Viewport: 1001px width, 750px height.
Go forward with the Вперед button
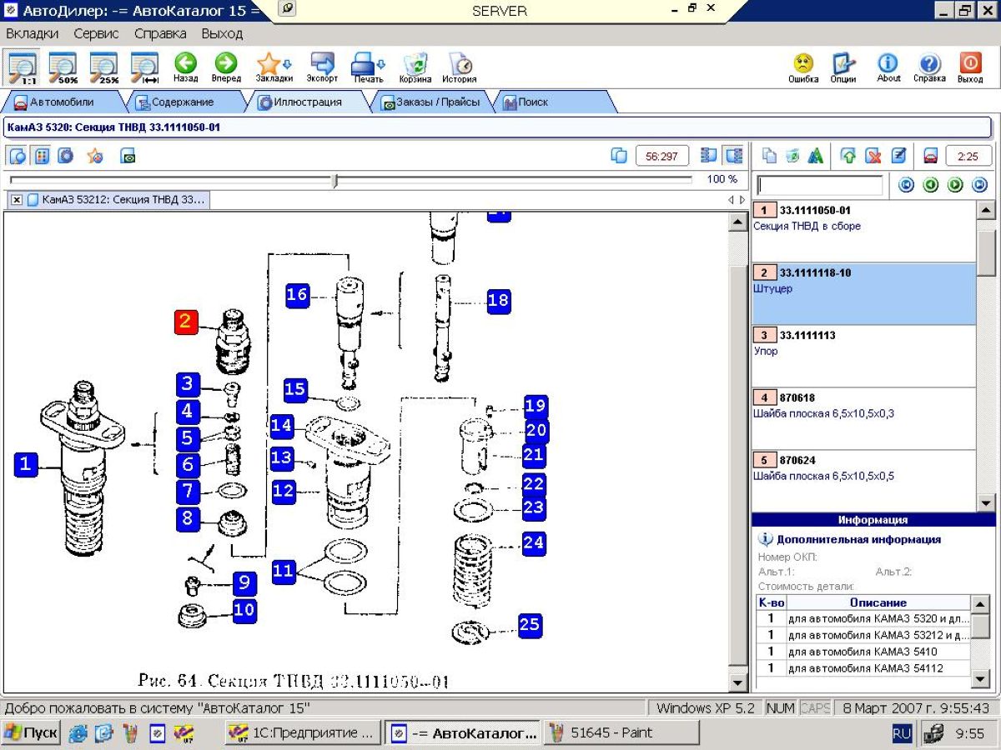(x=226, y=67)
